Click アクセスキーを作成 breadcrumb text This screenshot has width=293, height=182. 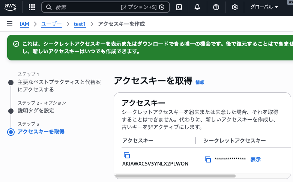coord(122,24)
